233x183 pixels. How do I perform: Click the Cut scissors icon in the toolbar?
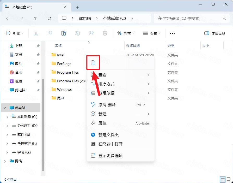36,33
